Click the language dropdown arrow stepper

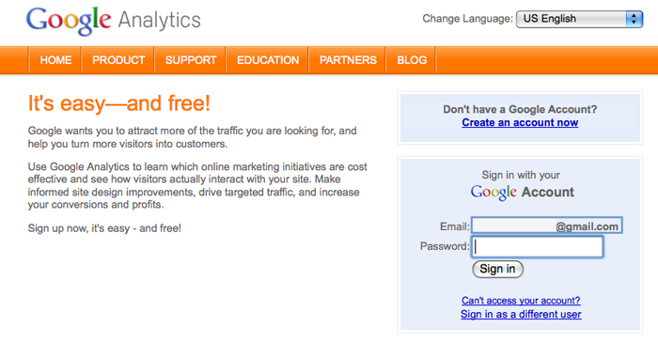tap(634, 19)
